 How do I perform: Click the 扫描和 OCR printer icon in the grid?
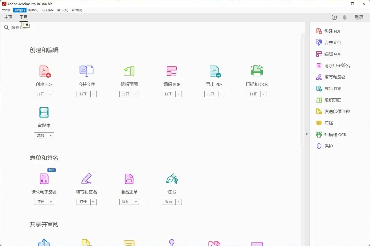[x=257, y=71]
